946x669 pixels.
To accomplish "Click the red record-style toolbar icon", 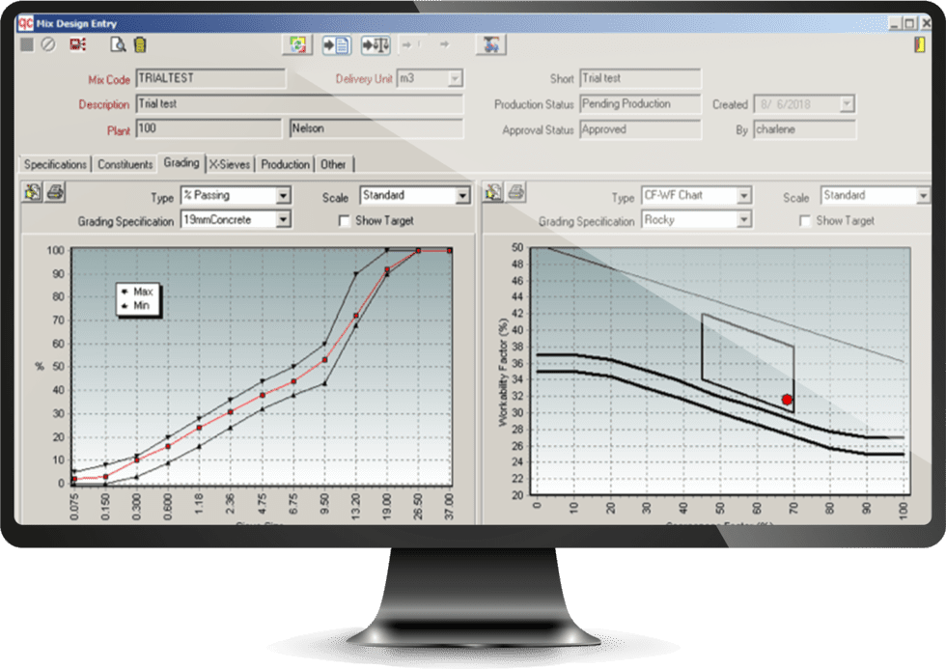I will (76, 44).
